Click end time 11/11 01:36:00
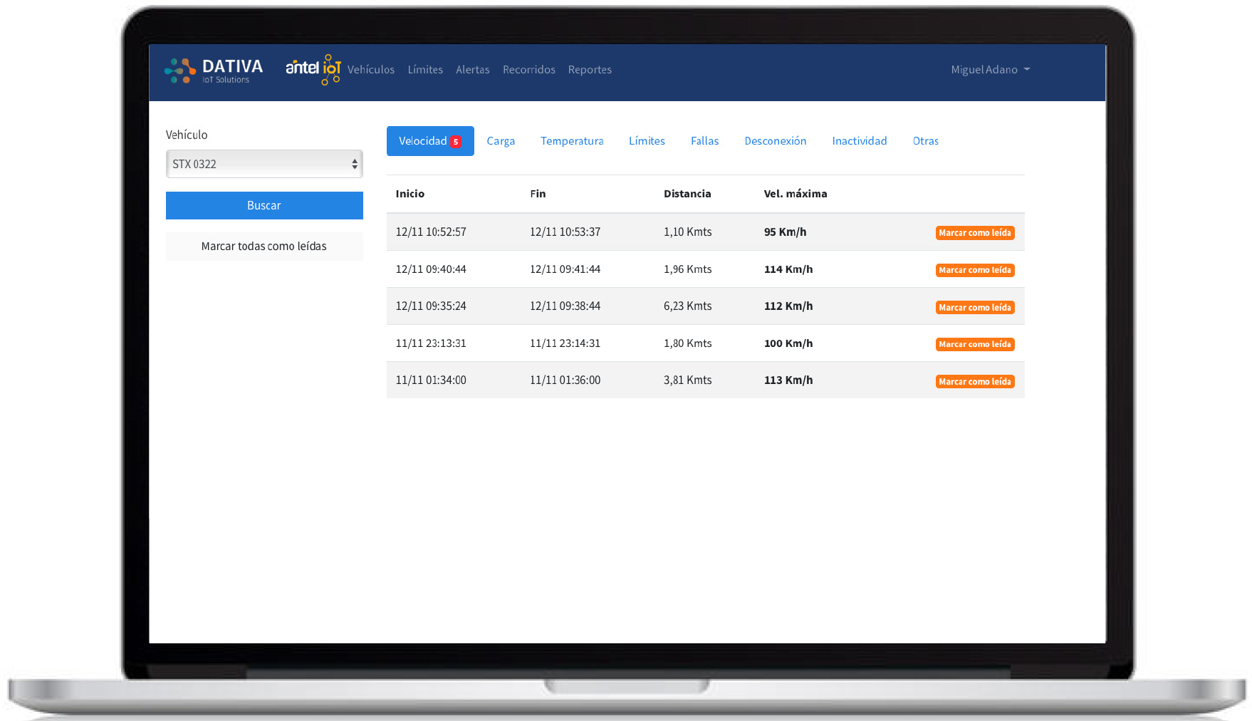This screenshot has width=1252, height=721. pos(565,380)
